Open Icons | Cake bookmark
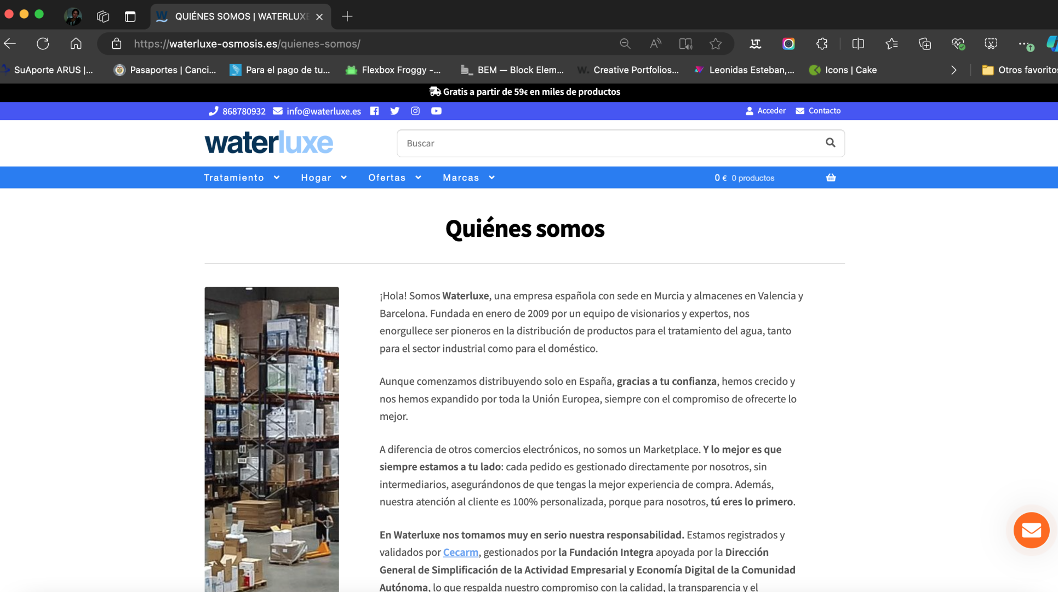This screenshot has height=592, width=1058. coord(843,70)
